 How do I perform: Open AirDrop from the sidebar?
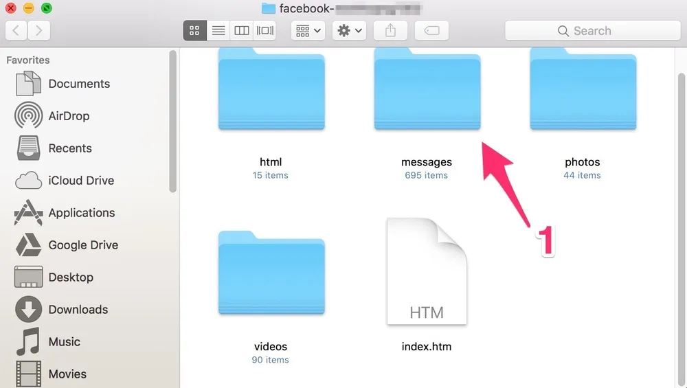(68, 116)
